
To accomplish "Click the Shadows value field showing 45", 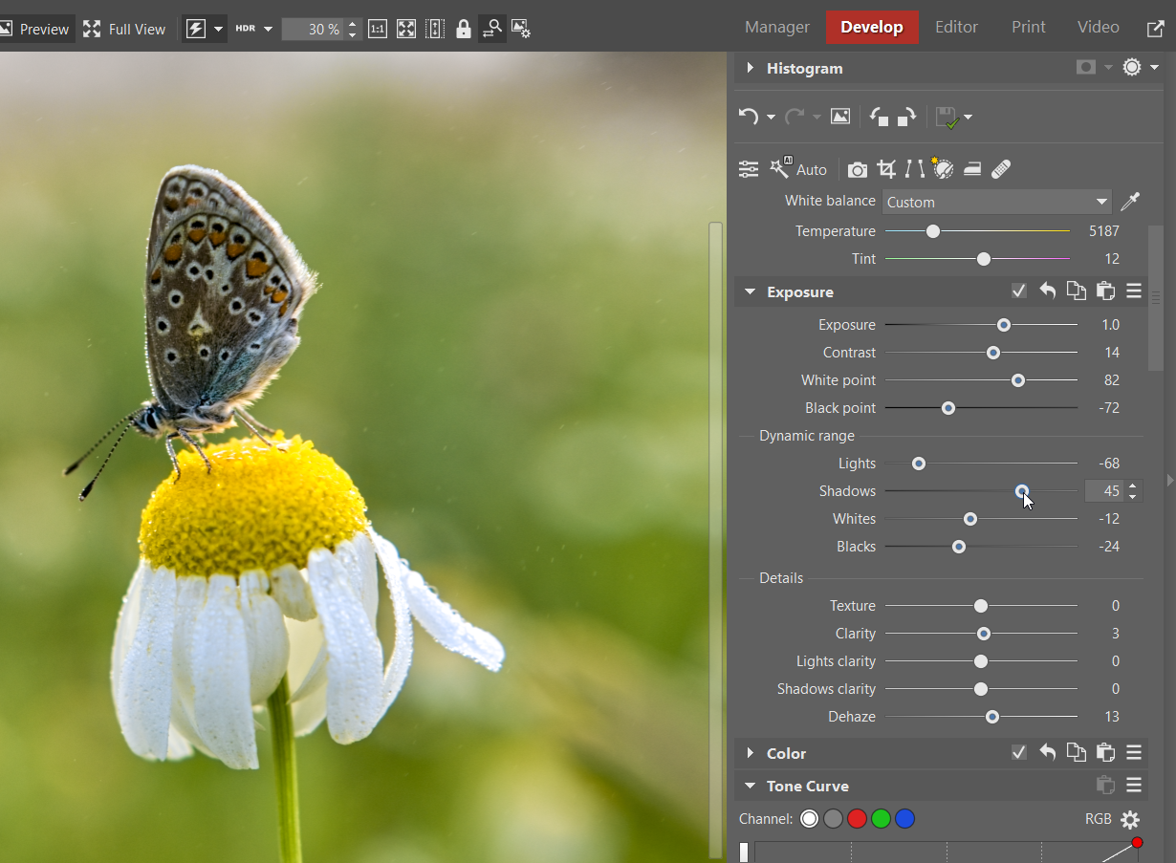I will tap(1105, 491).
